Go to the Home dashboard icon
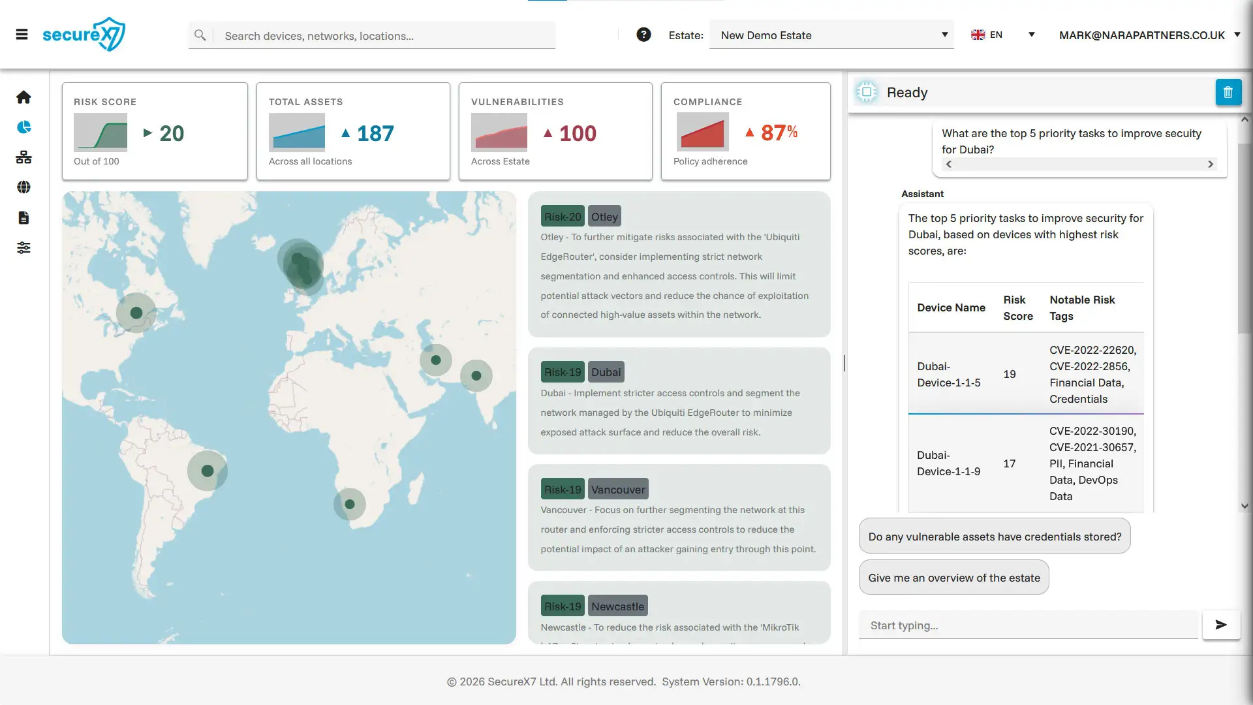 (23, 97)
